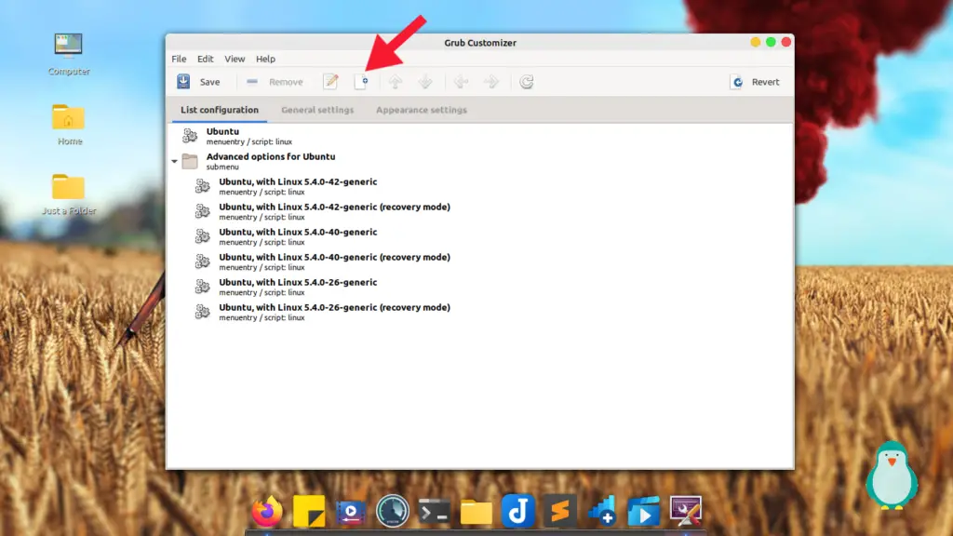Open the Help menu
This screenshot has width=953, height=536.
(265, 59)
